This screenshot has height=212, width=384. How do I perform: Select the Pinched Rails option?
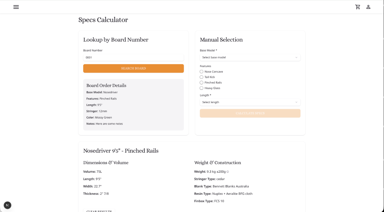201,82
